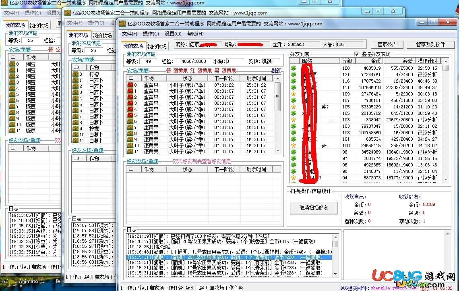Click star icon on row with 金币 53395229

pos(293,107)
